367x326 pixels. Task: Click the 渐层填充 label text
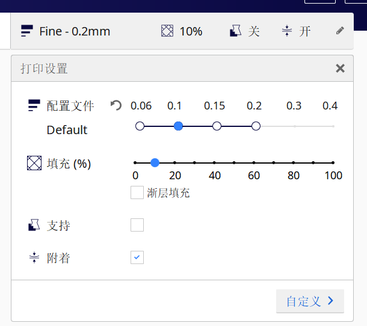point(168,193)
